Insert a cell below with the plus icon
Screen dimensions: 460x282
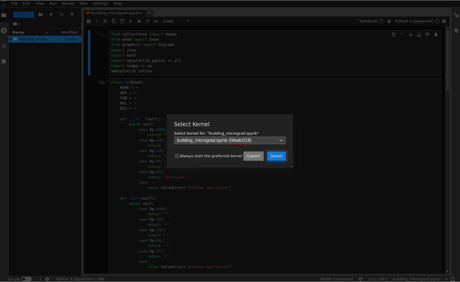(97, 21)
